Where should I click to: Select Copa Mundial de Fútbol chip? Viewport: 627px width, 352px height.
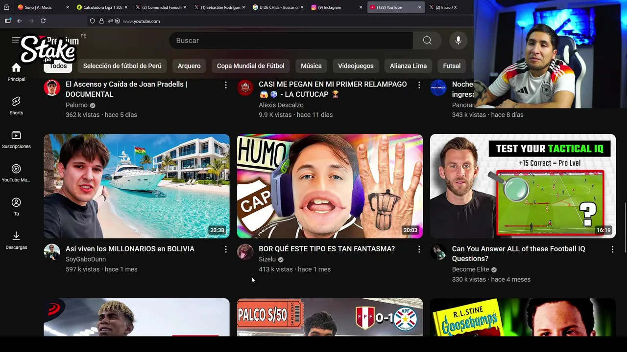coord(250,66)
